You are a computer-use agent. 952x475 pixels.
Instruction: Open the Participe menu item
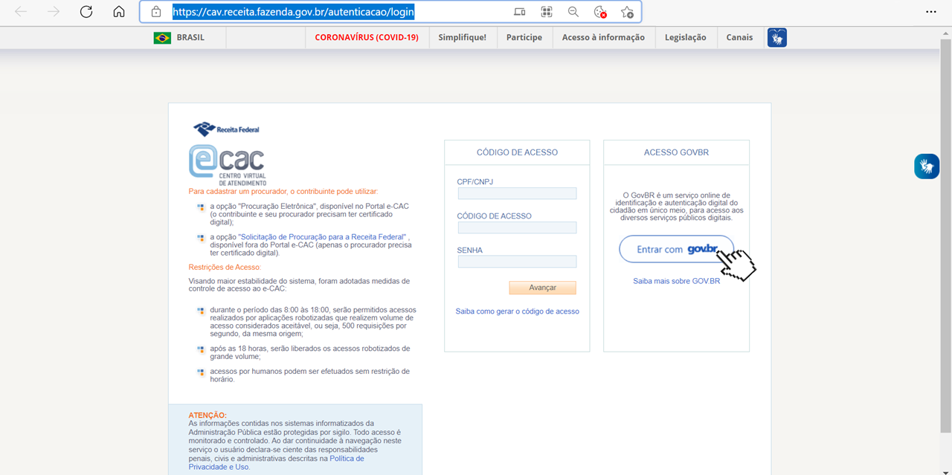click(x=524, y=37)
